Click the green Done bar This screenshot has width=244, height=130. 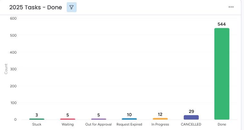click(222, 74)
